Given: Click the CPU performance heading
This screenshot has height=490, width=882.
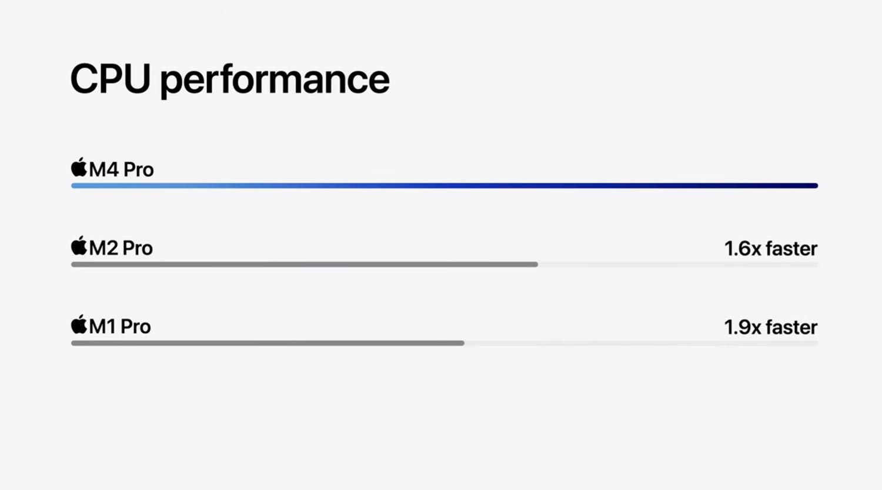Looking at the screenshot, I should click(230, 80).
